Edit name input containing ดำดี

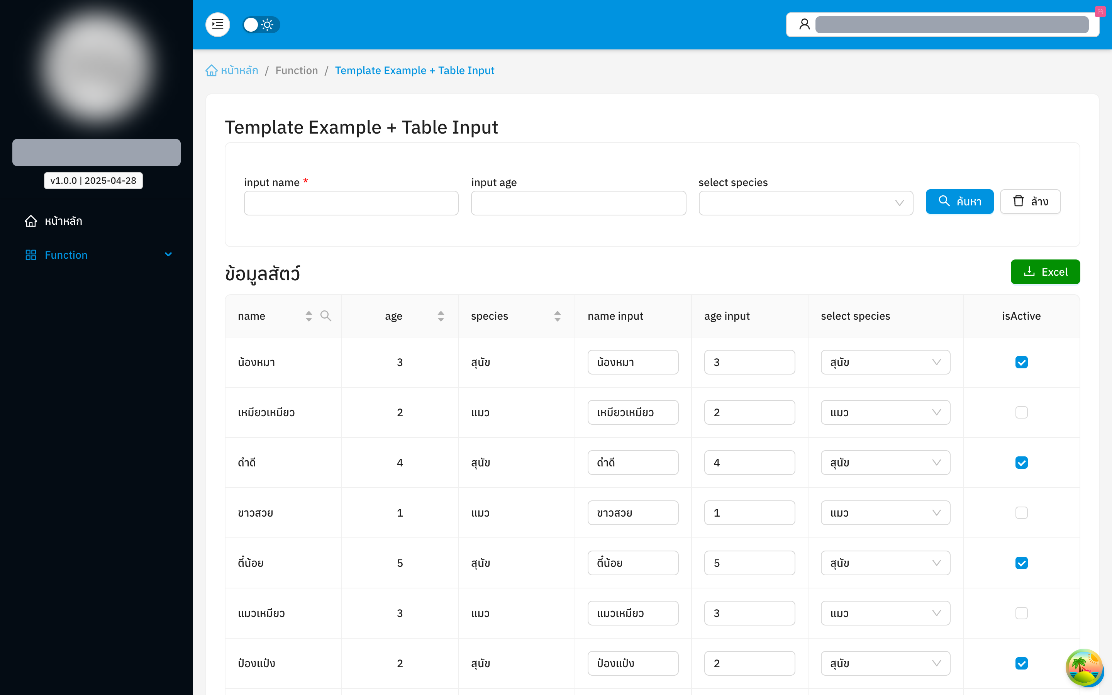(633, 463)
